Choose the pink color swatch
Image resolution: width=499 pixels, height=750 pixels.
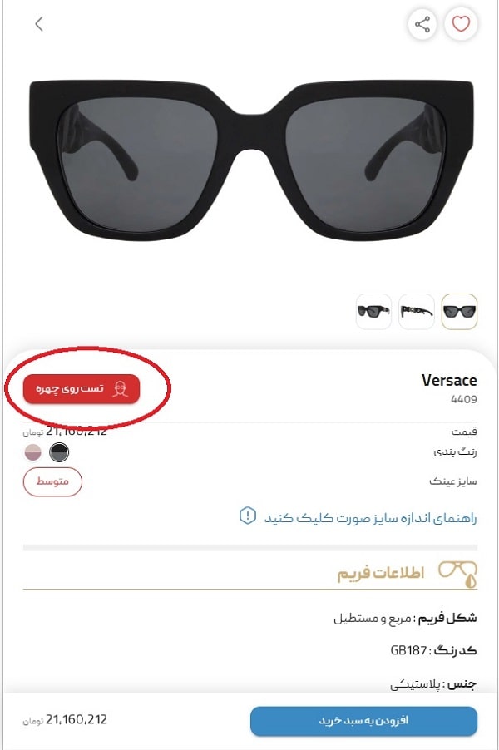[x=33, y=452]
